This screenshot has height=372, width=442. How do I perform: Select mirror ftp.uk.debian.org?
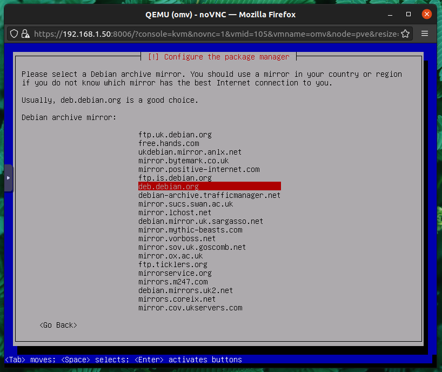175,135
